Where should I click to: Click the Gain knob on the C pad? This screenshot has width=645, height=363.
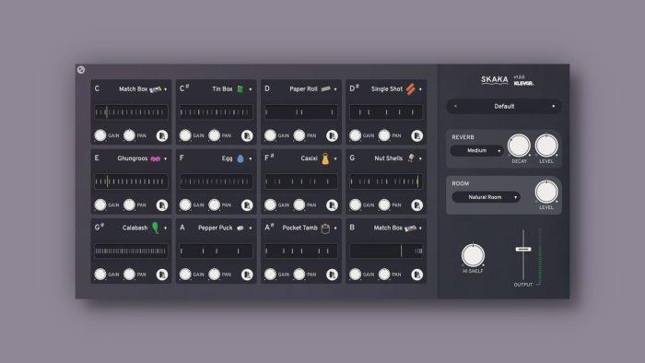pyautogui.click(x=100, y=135)
